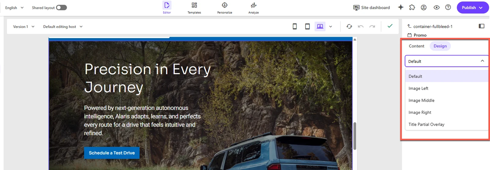
Task: Switch to tablet device preview
Action: click(307, 27)
